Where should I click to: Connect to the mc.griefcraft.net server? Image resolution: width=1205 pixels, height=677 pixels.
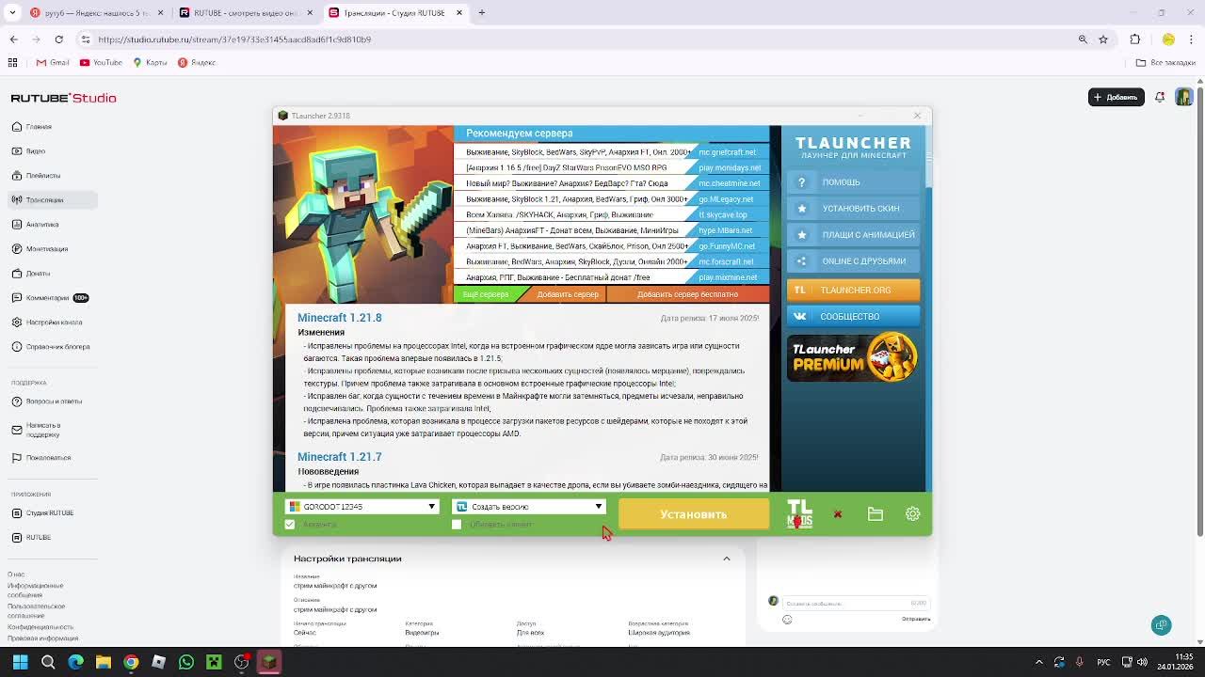pyautogui.click(x=728, y=152)
